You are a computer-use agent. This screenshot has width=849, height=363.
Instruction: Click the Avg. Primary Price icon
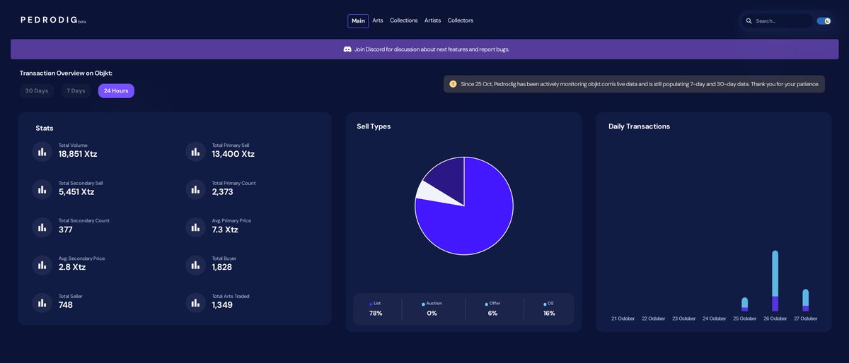pyautogui.click(x=196, y=227)
